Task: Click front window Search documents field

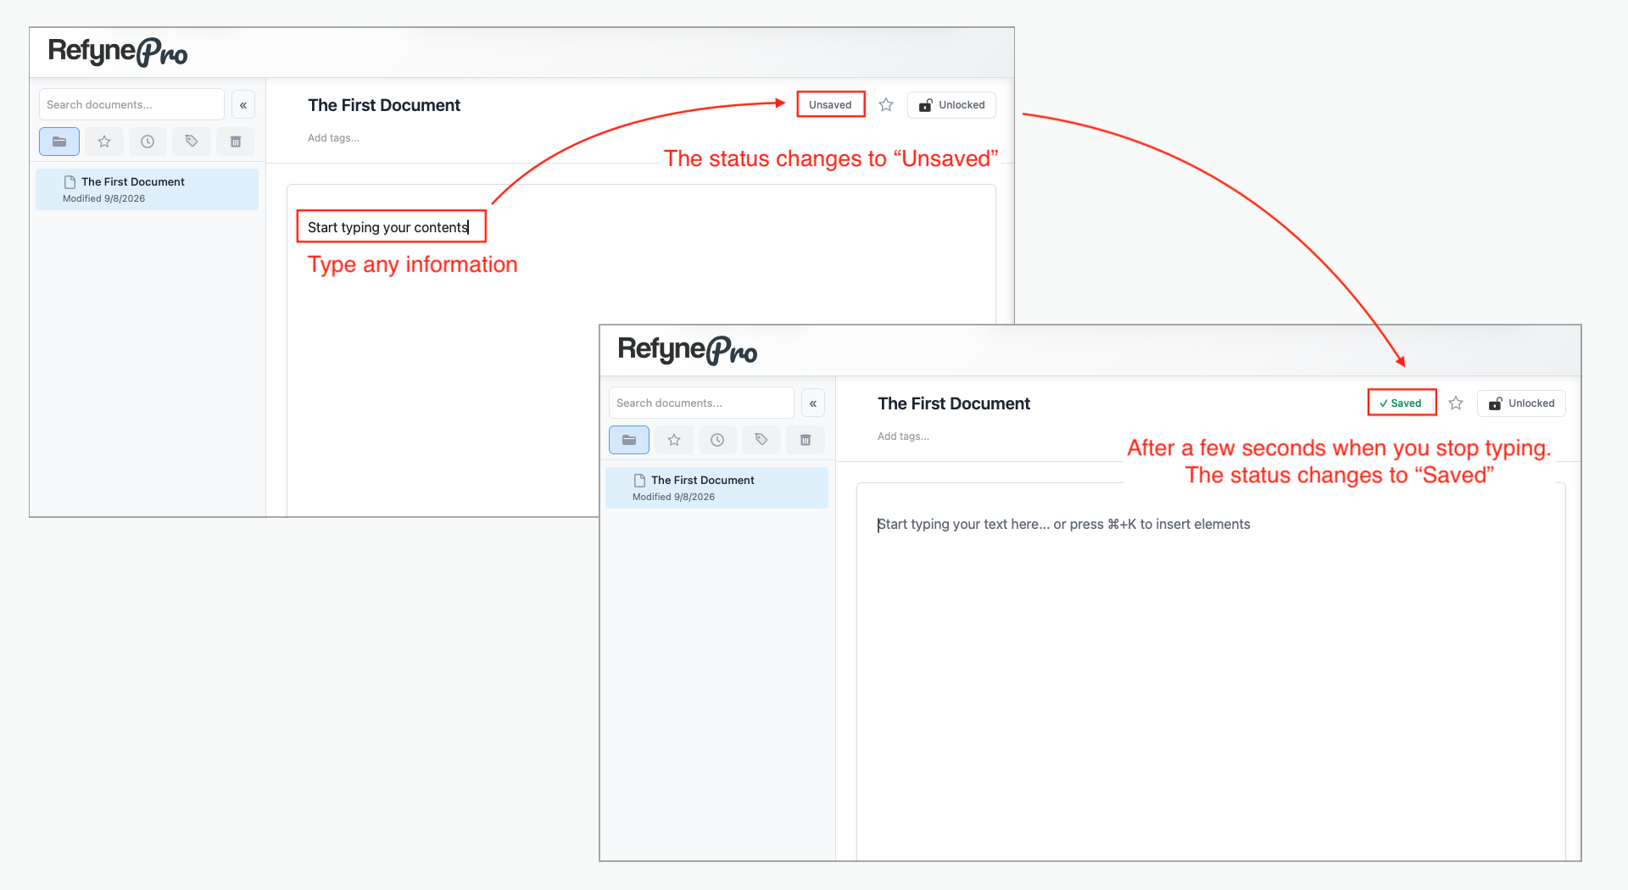Action: (701, 403)
